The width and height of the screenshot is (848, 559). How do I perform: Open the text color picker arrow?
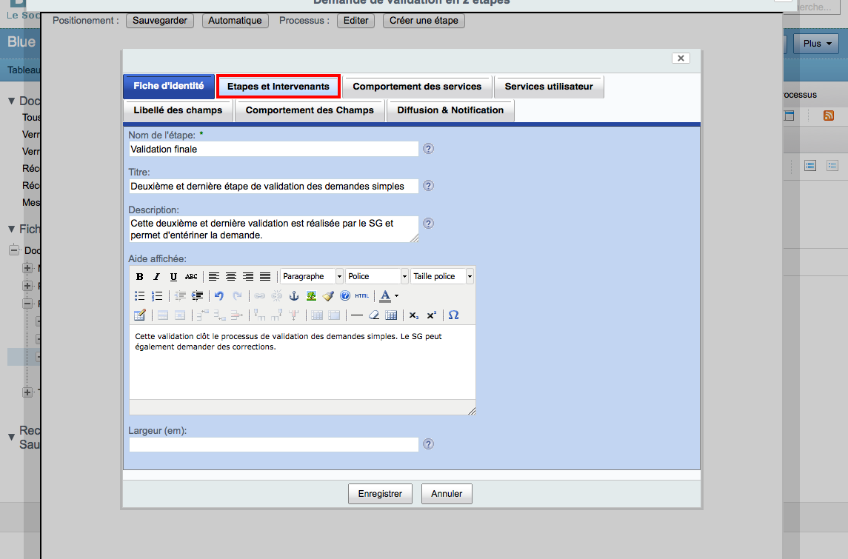[x=396, y=295]
